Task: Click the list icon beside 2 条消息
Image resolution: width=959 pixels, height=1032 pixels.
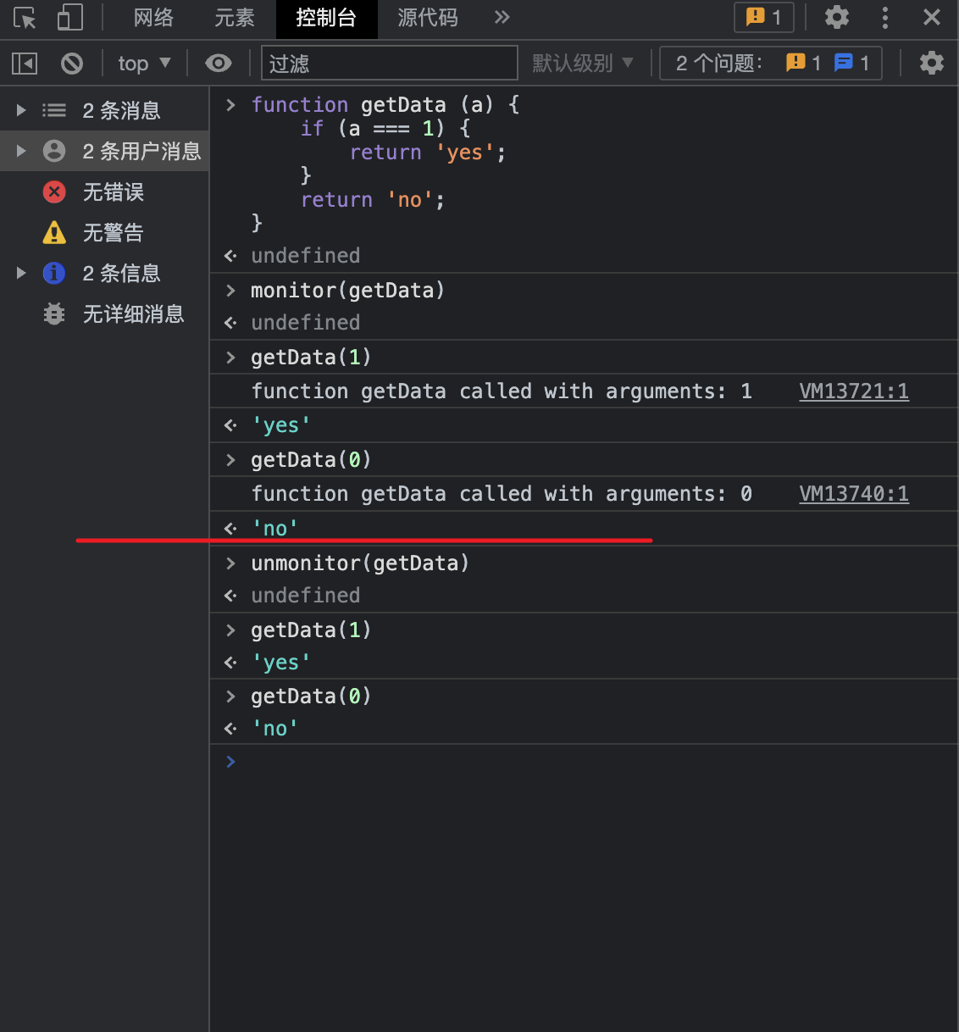Action: click(54, 110)
